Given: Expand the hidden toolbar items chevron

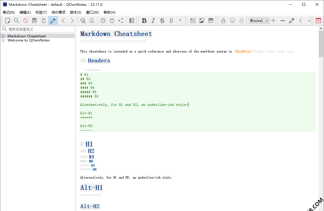Looking at the screenshot, I should pos(309,21).
